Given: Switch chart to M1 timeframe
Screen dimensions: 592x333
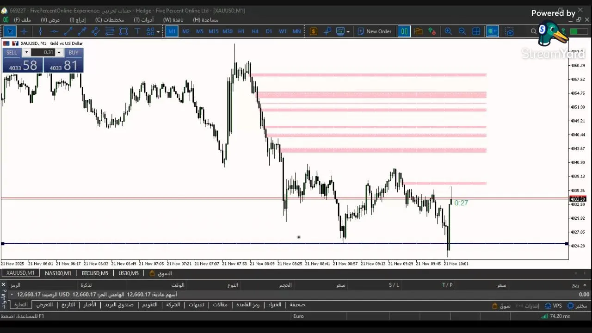Looking at the screenshot, I should pyautogui.click(x=172, y=31).
